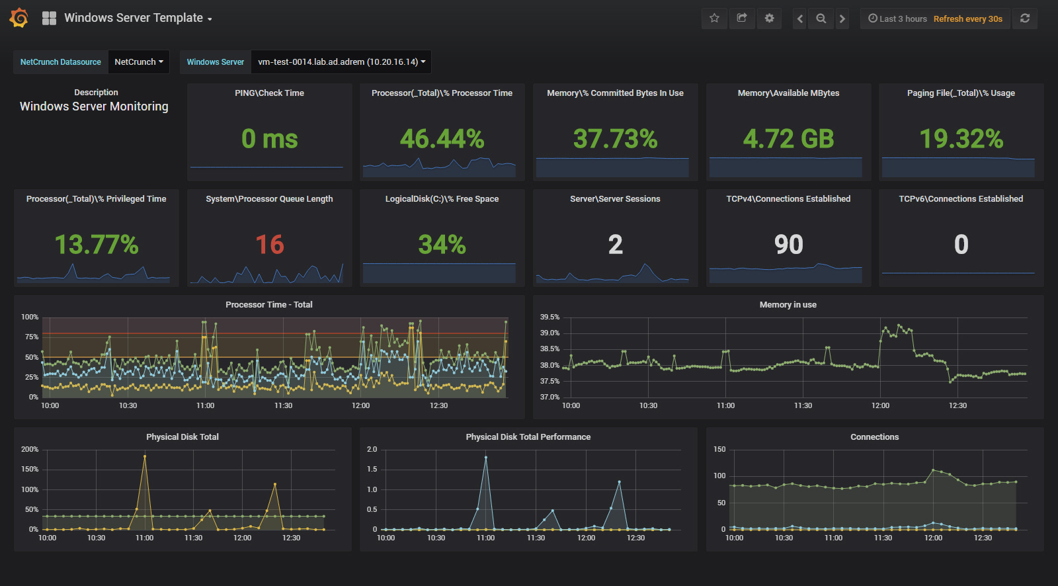Click the Windows Server Monitoring description text
1058x586 pixels.
point(94,106)
